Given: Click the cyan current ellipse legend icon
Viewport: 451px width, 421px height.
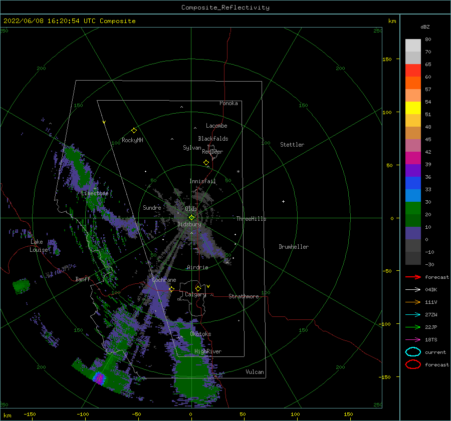Looking at the screenshot, I should [413, 352].
